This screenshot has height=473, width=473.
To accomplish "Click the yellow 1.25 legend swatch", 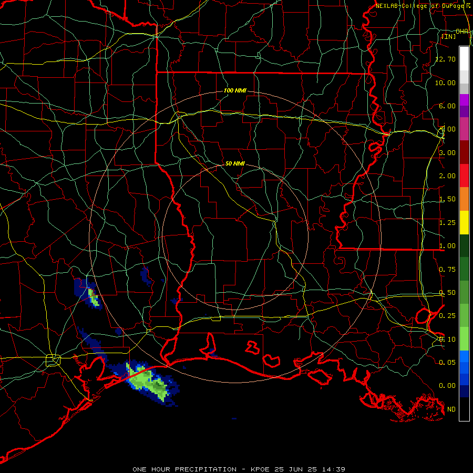I will [464, 222].
